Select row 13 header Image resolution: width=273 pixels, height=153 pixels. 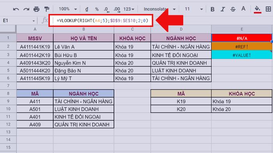[x=8, y=132]
